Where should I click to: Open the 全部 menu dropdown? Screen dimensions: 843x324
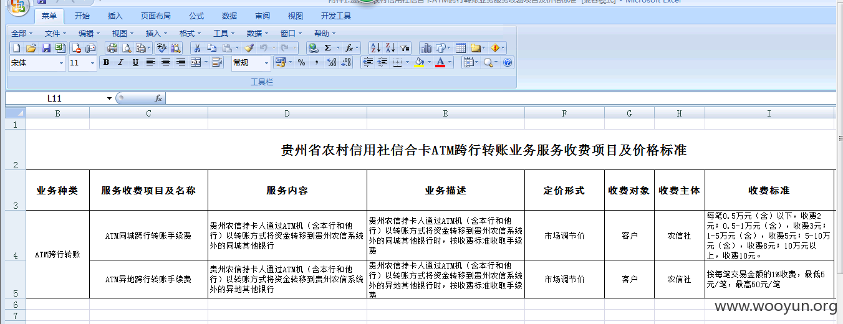click(22, 33)
